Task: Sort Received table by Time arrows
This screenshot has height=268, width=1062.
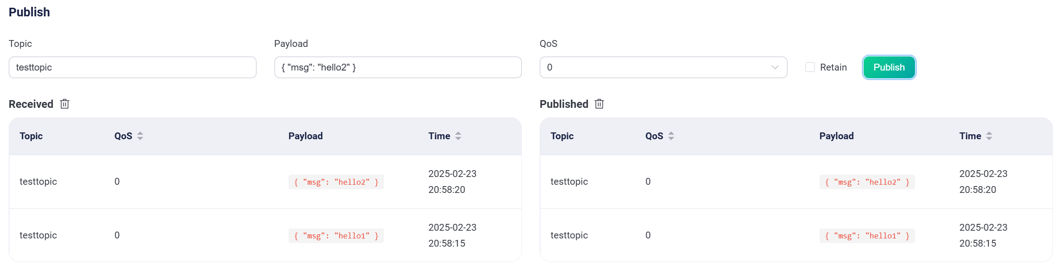Action: tap(458, 136)
